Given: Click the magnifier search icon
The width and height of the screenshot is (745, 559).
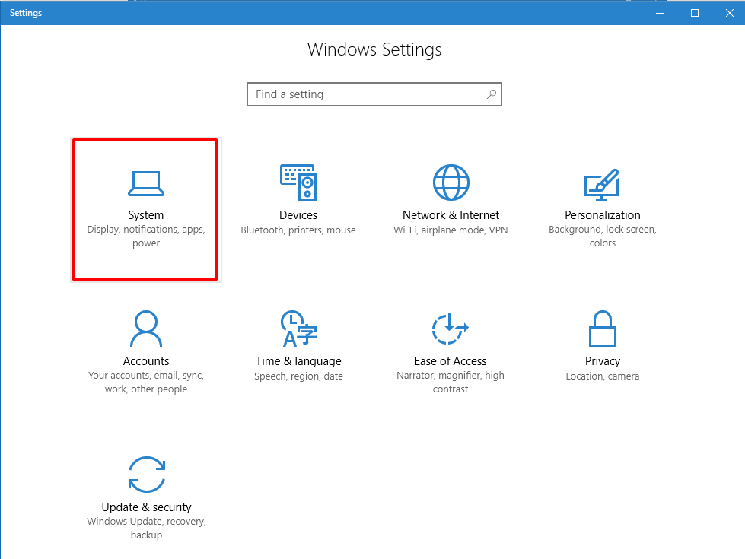Looking at the screenshot, I should click(x=492, y=94).
